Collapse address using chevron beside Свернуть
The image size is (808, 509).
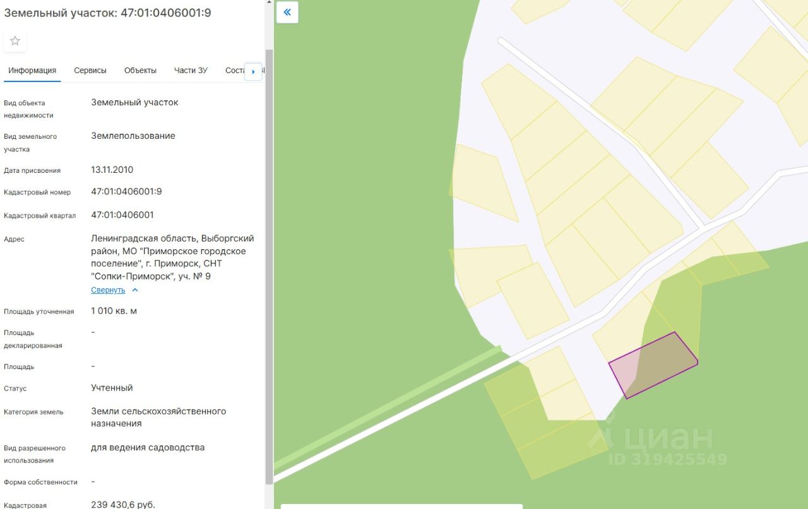pyautogui.click(x=135, y=290)
